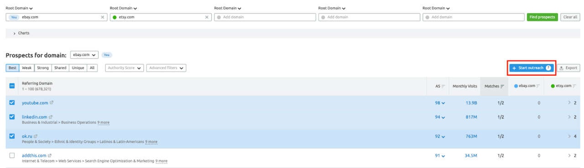
Task: Select the Strong prospects tab
Action: pyautogui.click(x=43, y=68)
